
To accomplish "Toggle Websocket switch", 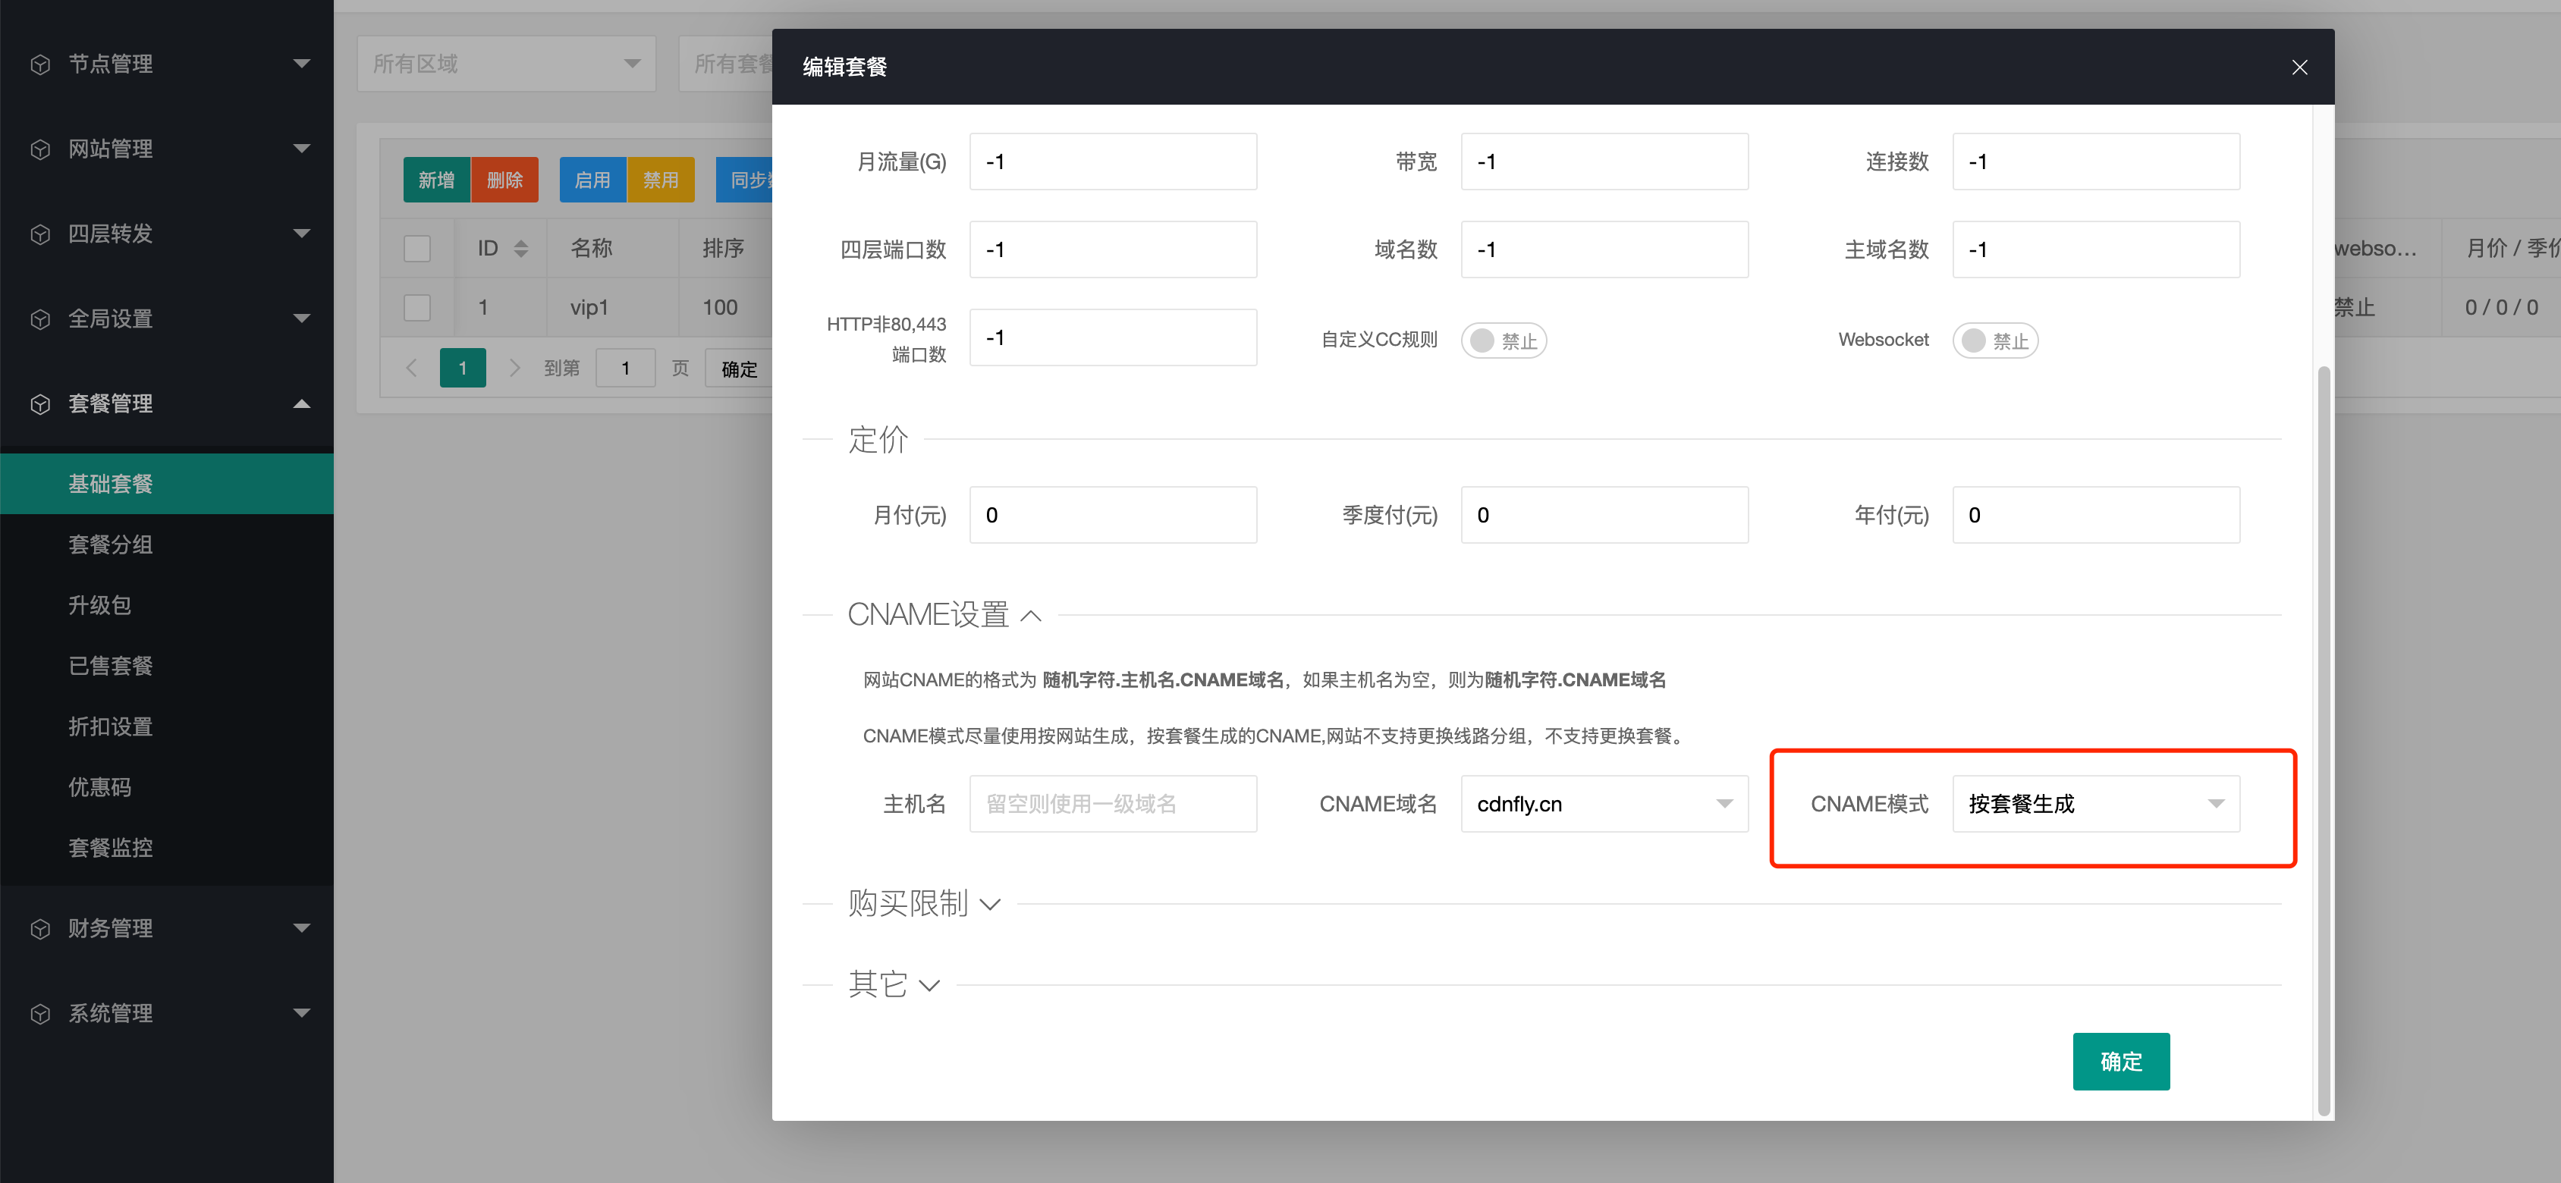I will tap(1994, 340).
